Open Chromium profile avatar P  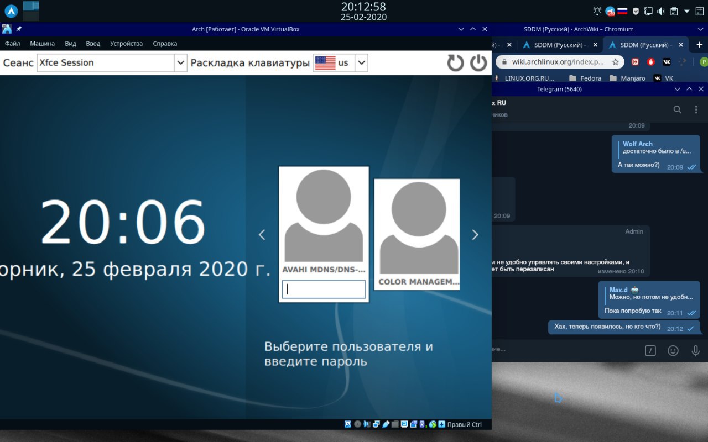pyautogui.click(x=704, y=62)
